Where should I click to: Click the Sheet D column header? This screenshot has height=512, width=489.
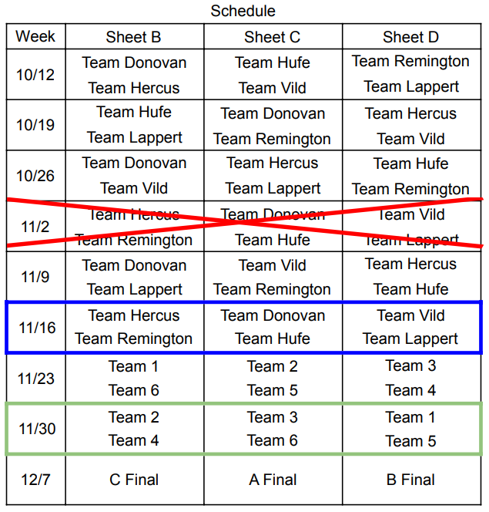coord(410,37)
